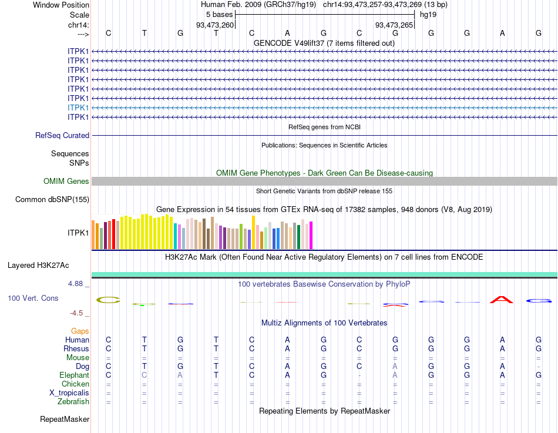Open the Common dbSNP(155) track label
558x433 pixels.
click(x=52, y=199)
